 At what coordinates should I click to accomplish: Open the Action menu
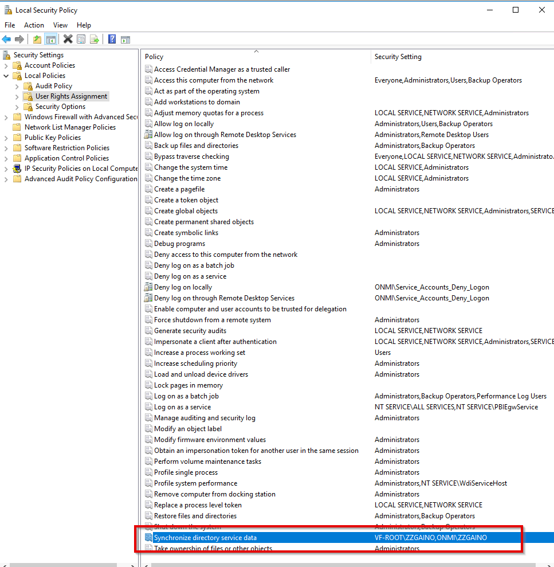[x=34, y=25]
